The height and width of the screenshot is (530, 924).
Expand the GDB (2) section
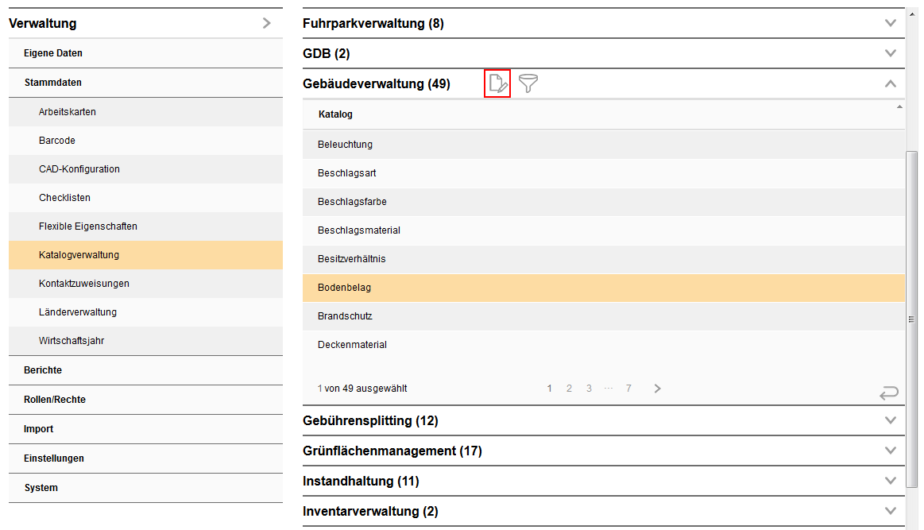coord(890,53)
